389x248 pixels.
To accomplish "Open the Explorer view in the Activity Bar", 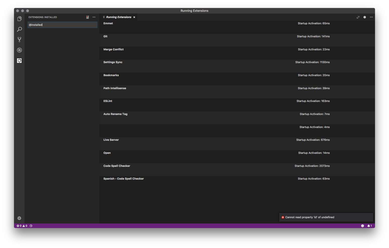I will pyautogui.click(x=19, y=19).
